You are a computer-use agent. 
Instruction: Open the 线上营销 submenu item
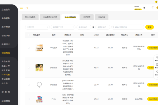[6, 70]
